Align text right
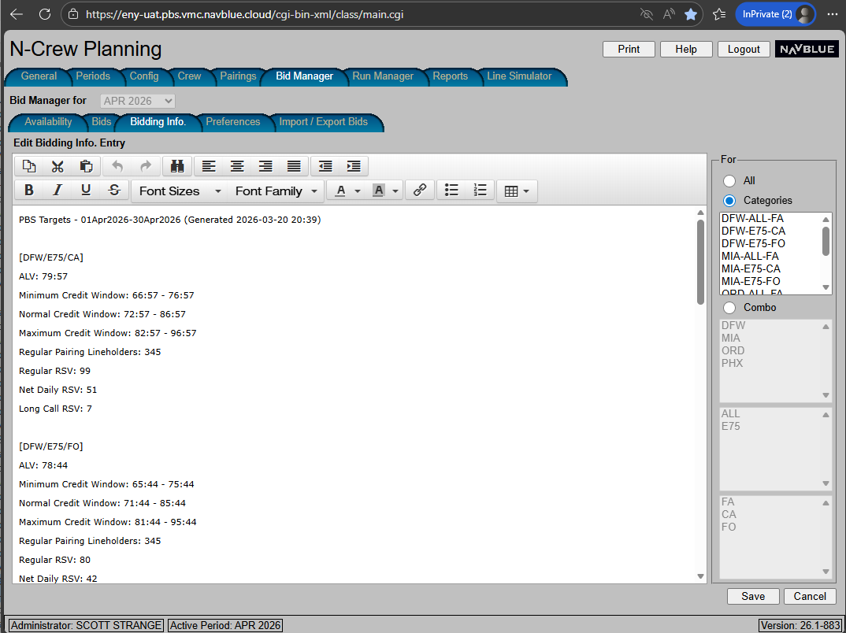The width and height of the screenshot is (846, 633). pos(265,166)
